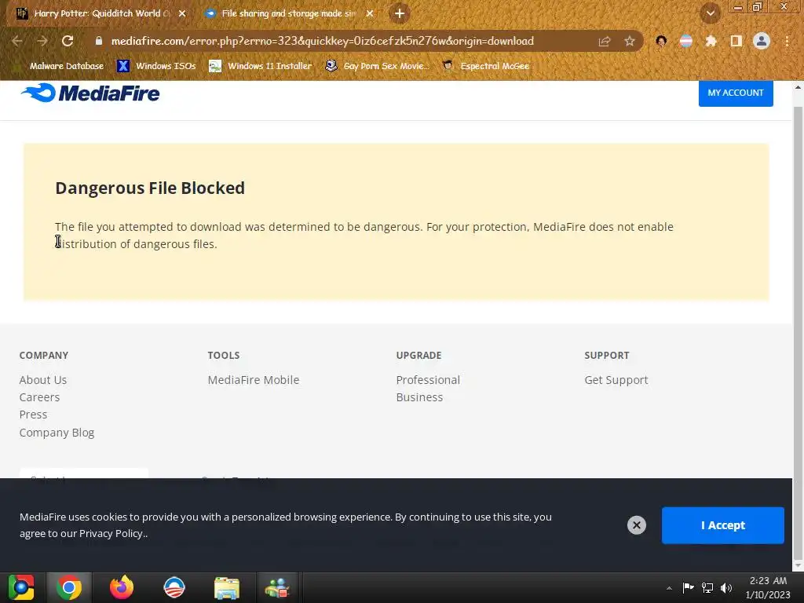Open the network tray icon
This screenshot has width=804, height=603.
pos(707,587)
